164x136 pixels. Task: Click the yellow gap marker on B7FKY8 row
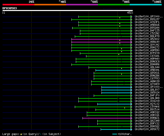pos(119,54)
